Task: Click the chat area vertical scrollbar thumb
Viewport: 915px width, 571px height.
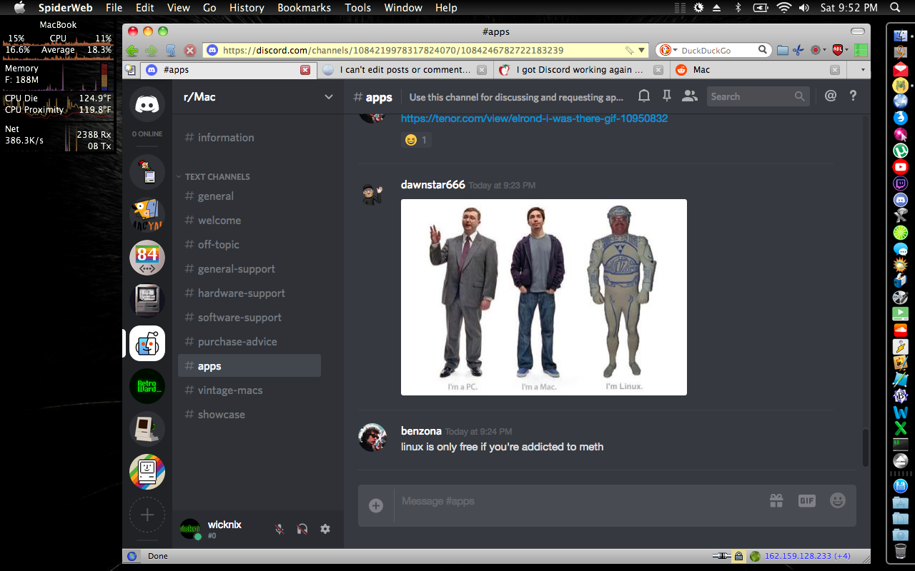Action: pyautogui.click(x=866, y=448)
